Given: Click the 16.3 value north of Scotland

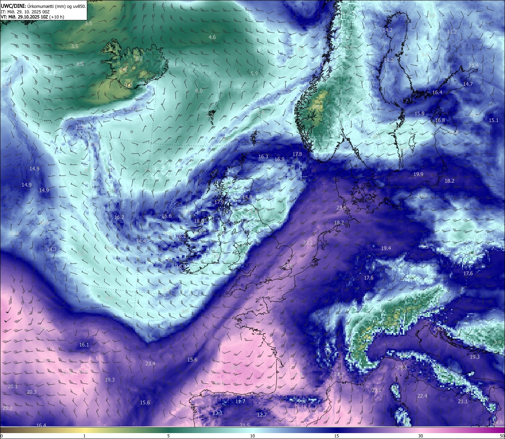Looking at the screenshot, I should click(263, 157).
